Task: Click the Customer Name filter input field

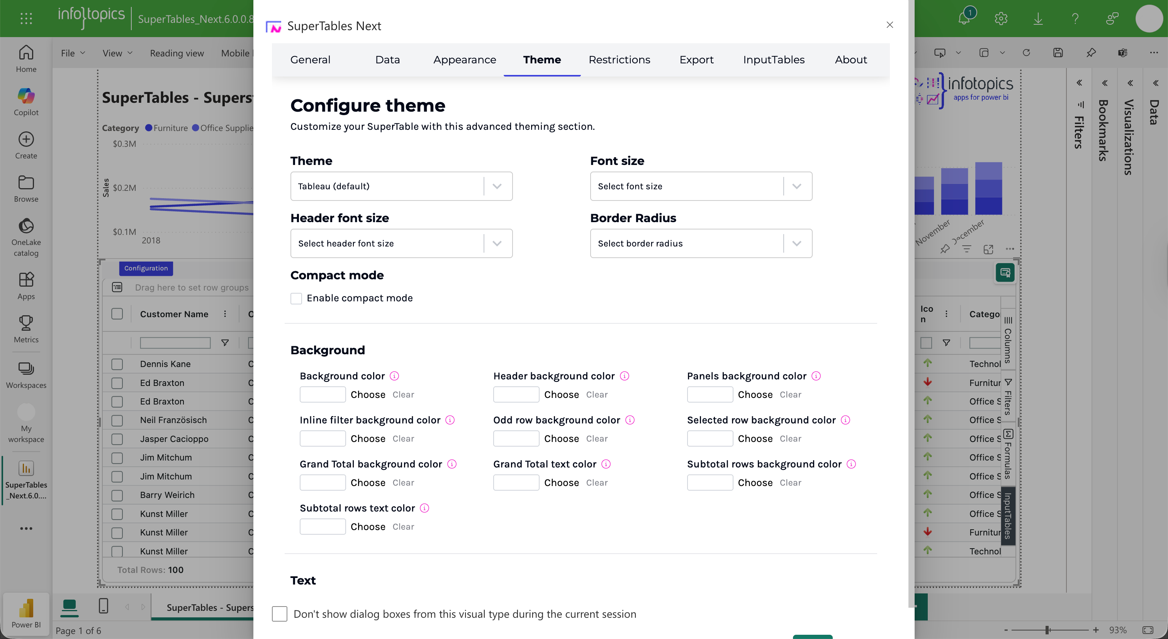Action: pos(175,343)
